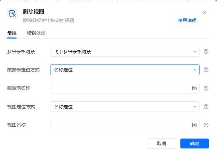Insert variable into 视图名称 field
This screenshot has height=155, width=217.
point(194,125)
